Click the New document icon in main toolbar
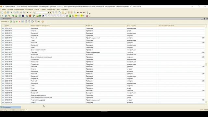 [x=2, y=12]
